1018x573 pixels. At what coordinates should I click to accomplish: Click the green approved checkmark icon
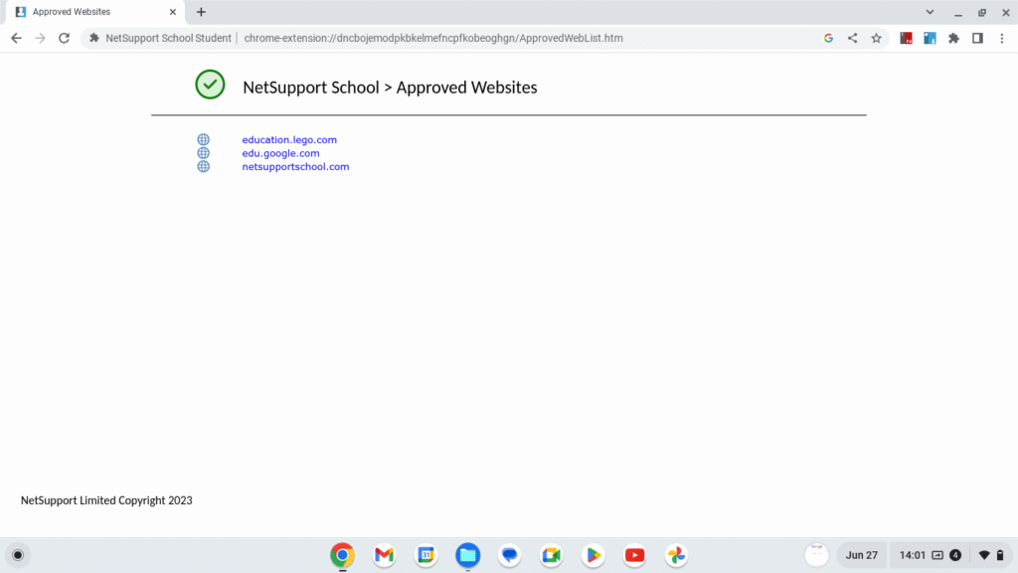[210, 85]
